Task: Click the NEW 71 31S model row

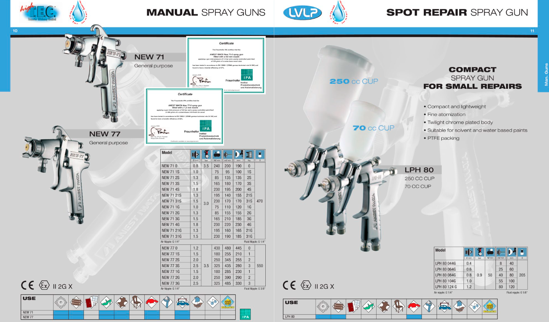Action: point(213,201)
